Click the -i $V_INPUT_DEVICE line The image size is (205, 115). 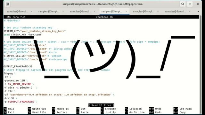click(x=19, y=84)
